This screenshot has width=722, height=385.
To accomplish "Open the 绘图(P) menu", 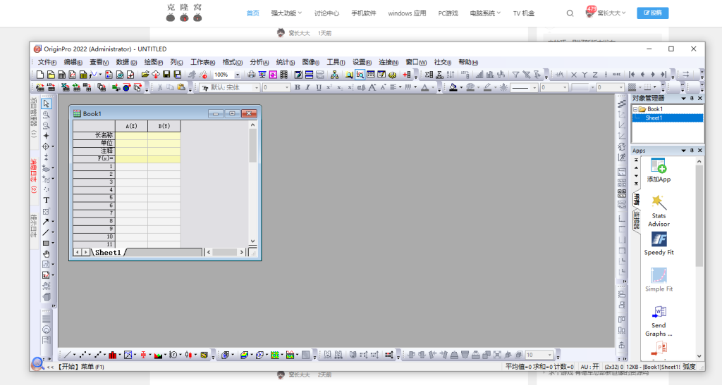I will click(x=153, y=62).
